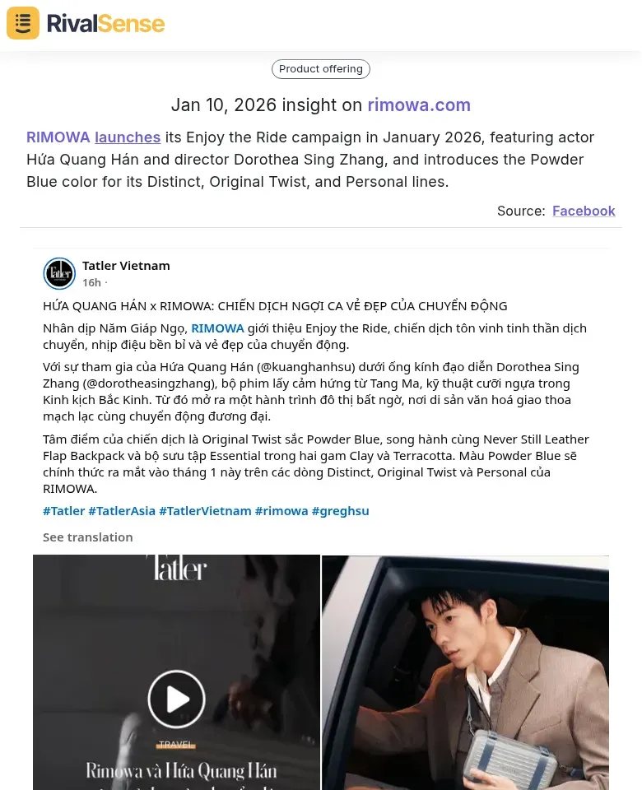The width and height of the screenshot is (642, 790).
Task: Open the #TatlerVietnam hashtag
Action: (205, 511)
